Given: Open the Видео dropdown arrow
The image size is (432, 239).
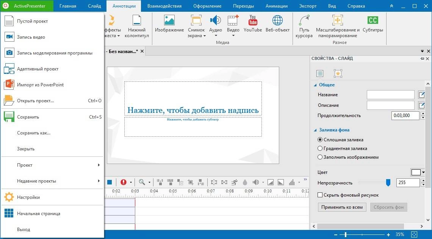Looking at the screenshot, I should pyautogui.click(x=233, y=36).
